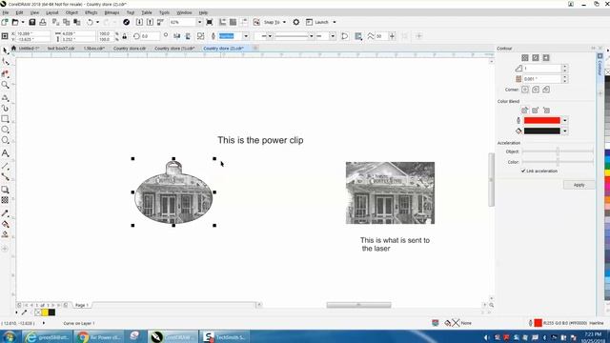Click the red outline color swatch
610x343 pixels.
[x=542, y=121]
